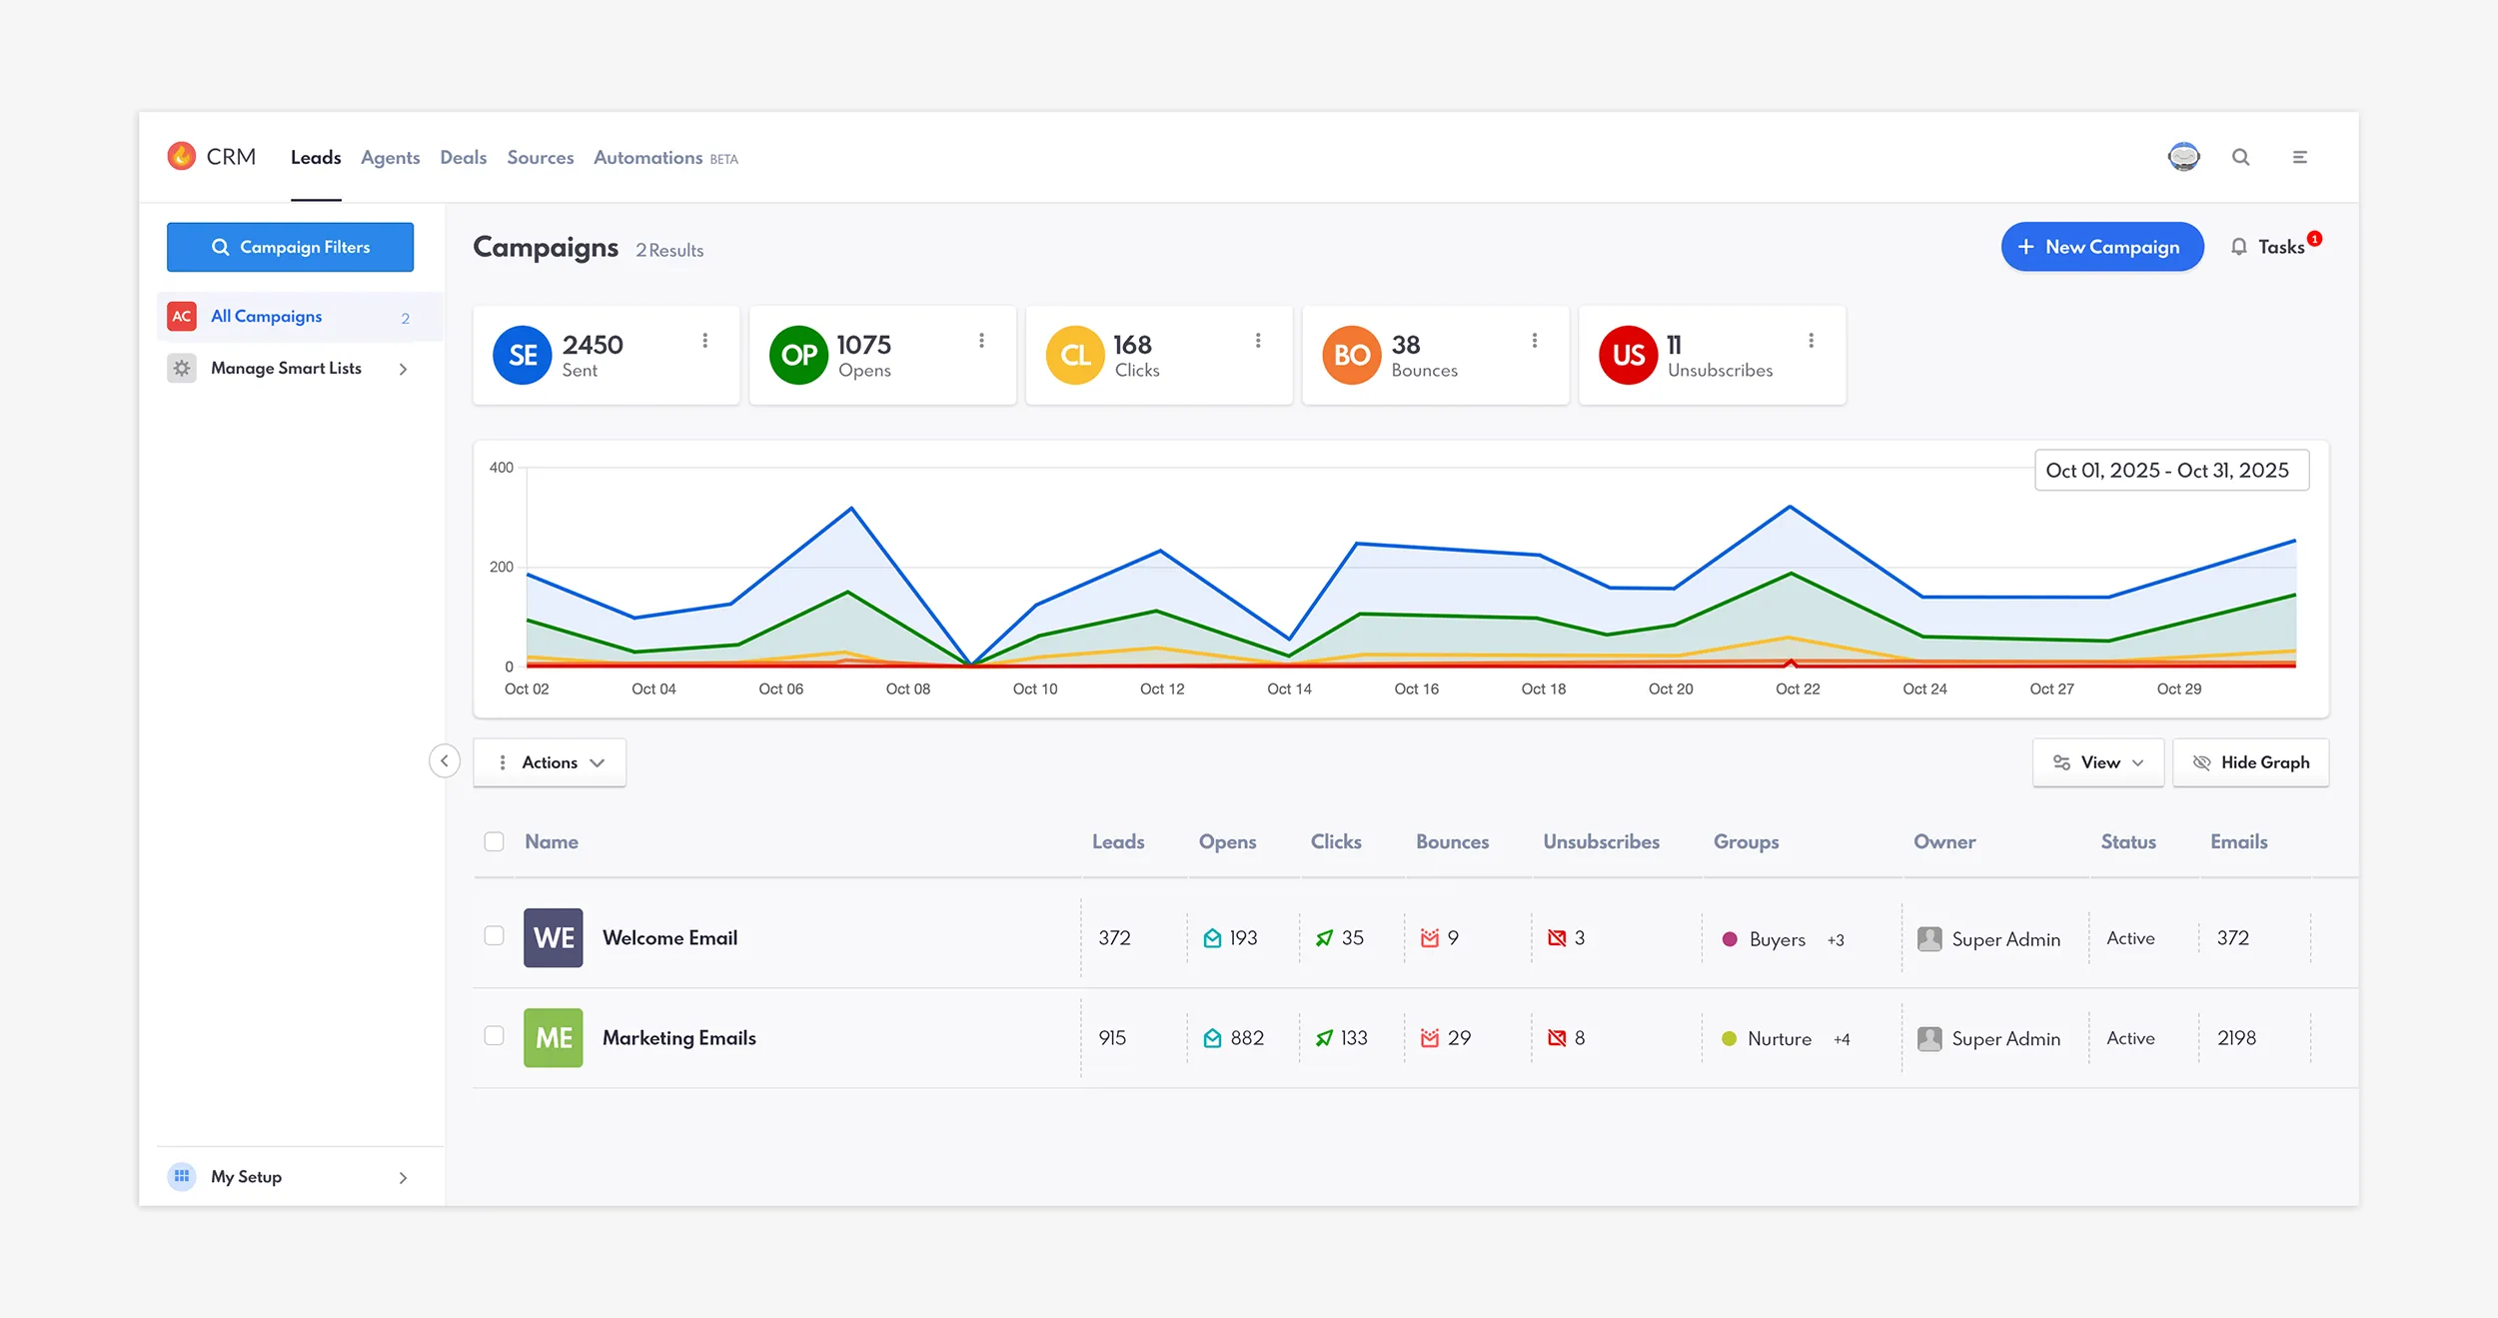Open the Actions dropdown
Viewport: 2498px width, 1318px height.
(x=549, y=761)
